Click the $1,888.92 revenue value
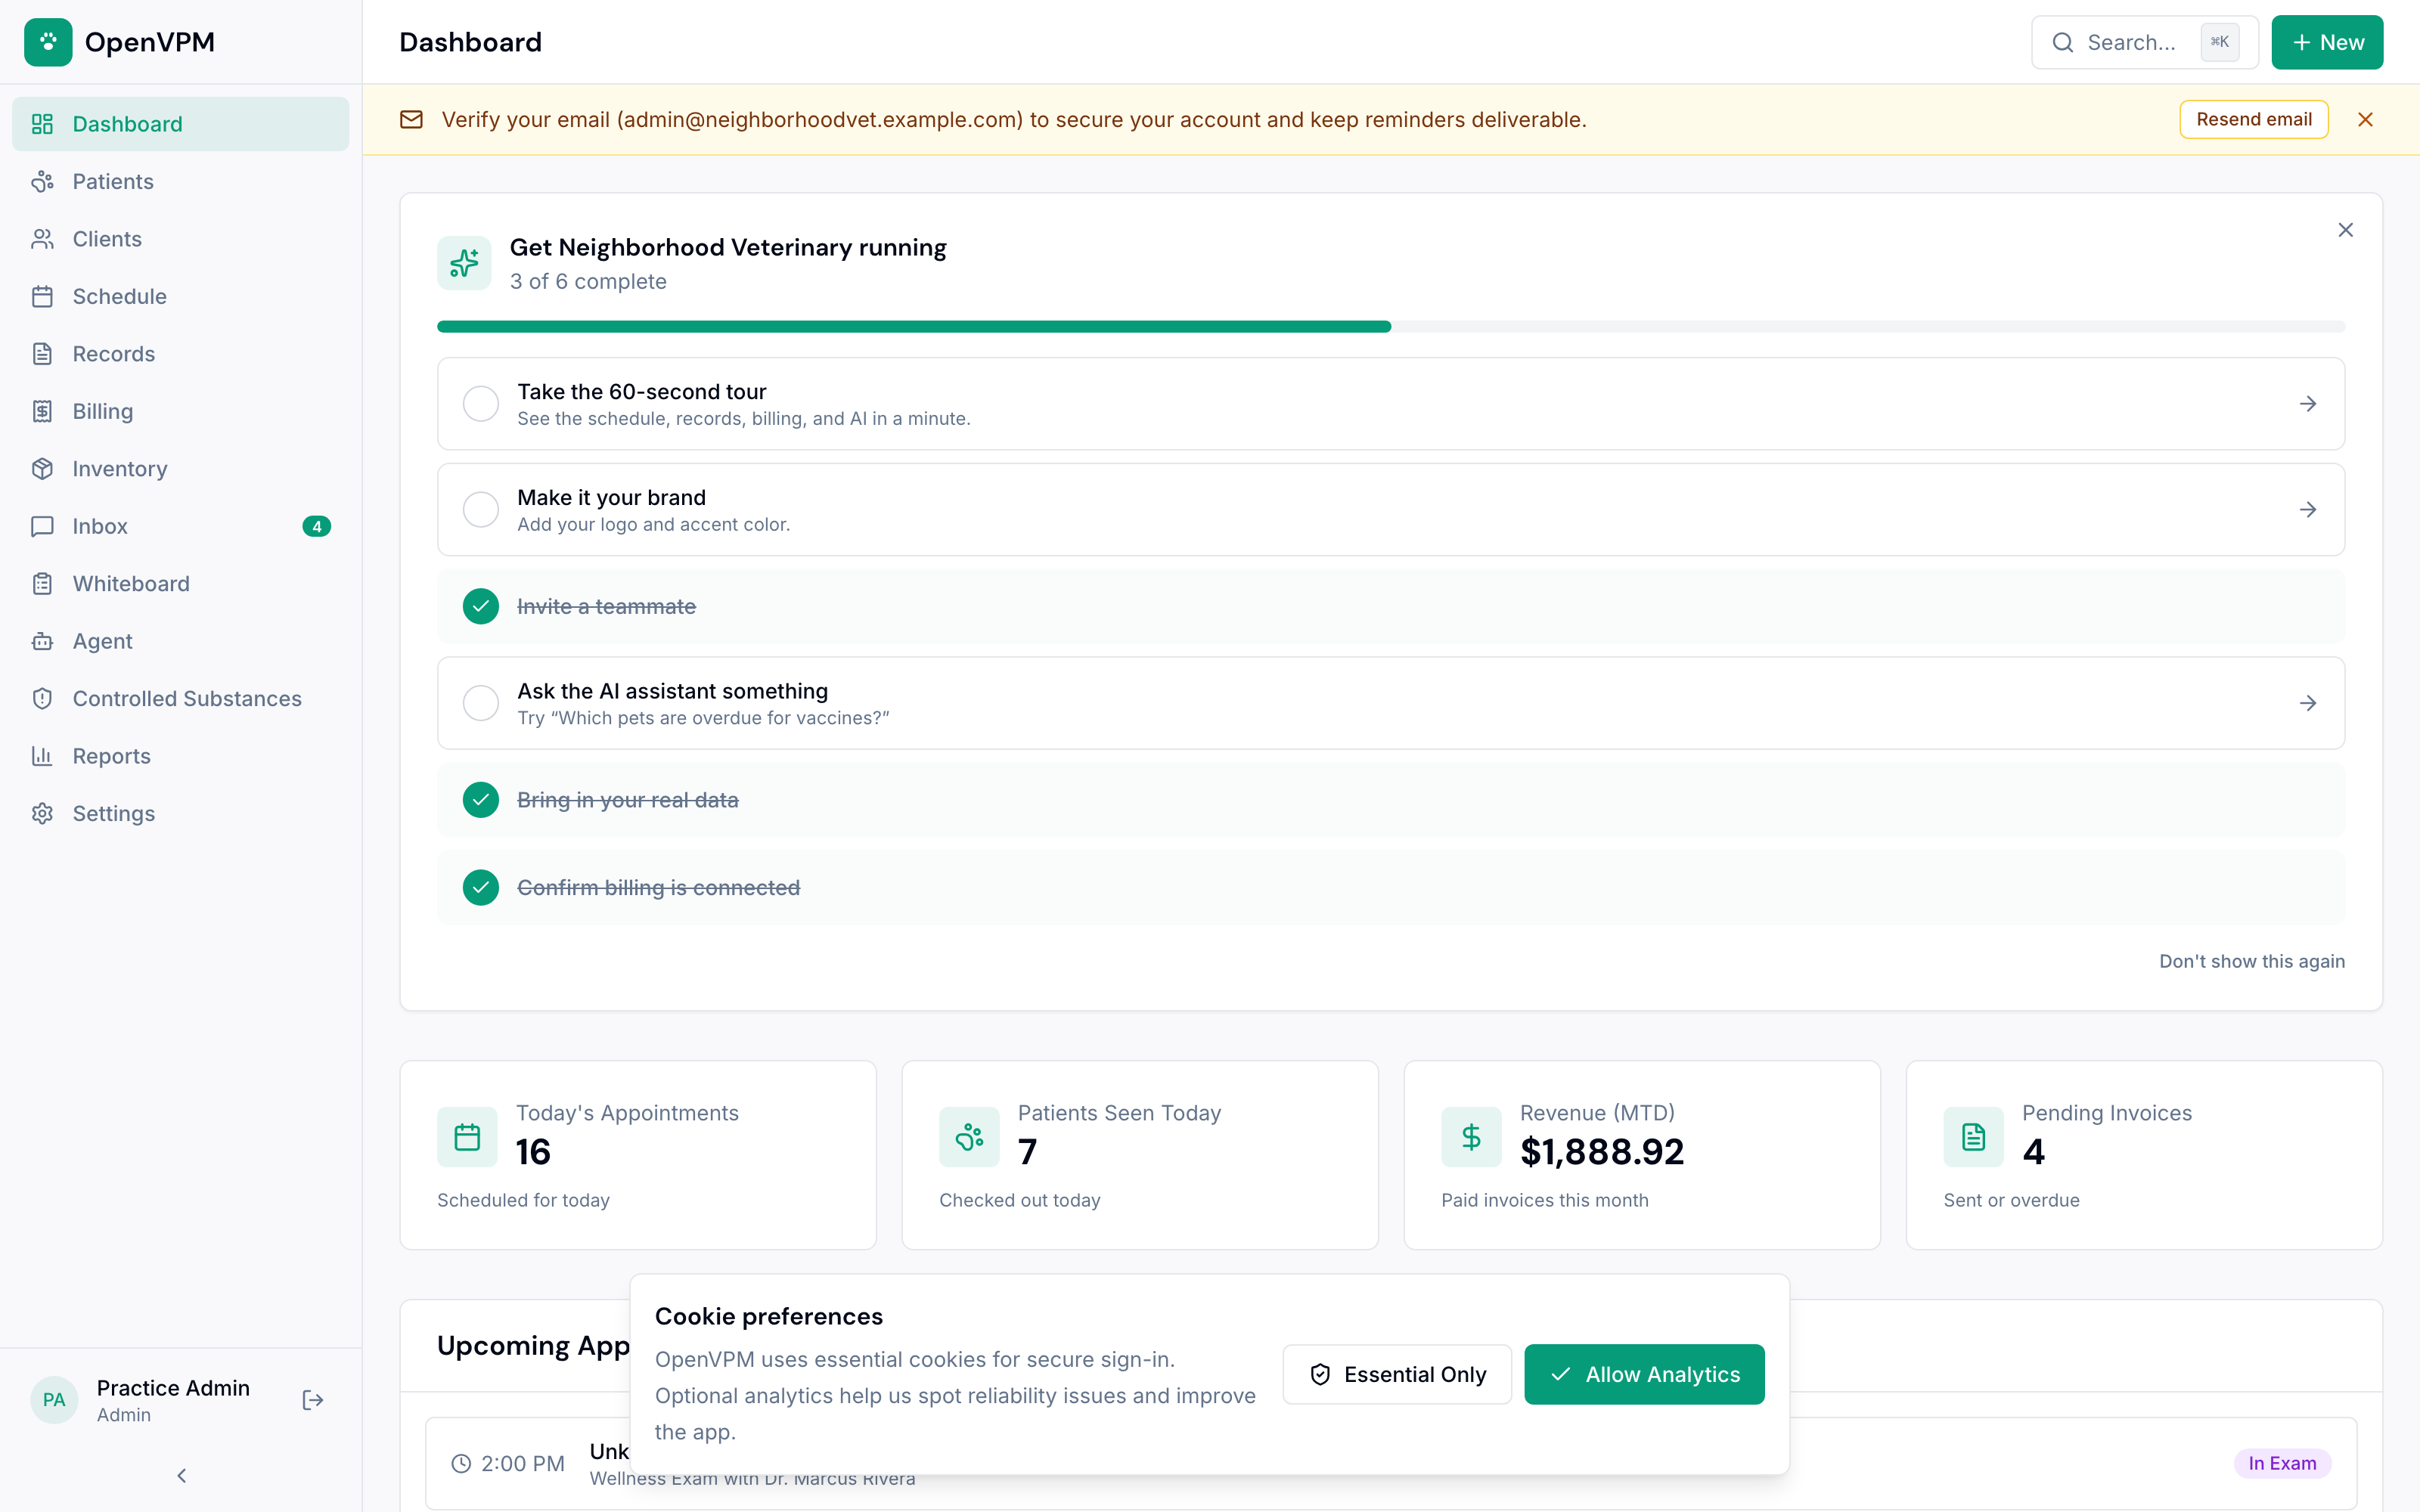 [x=1602, y=1152]
